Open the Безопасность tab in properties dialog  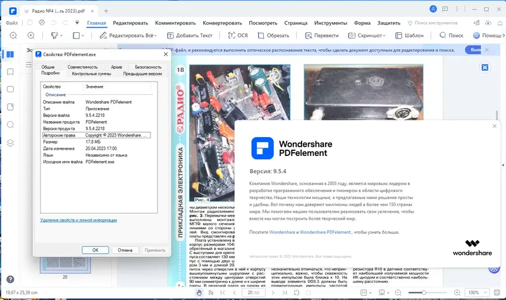click(148, 67)
